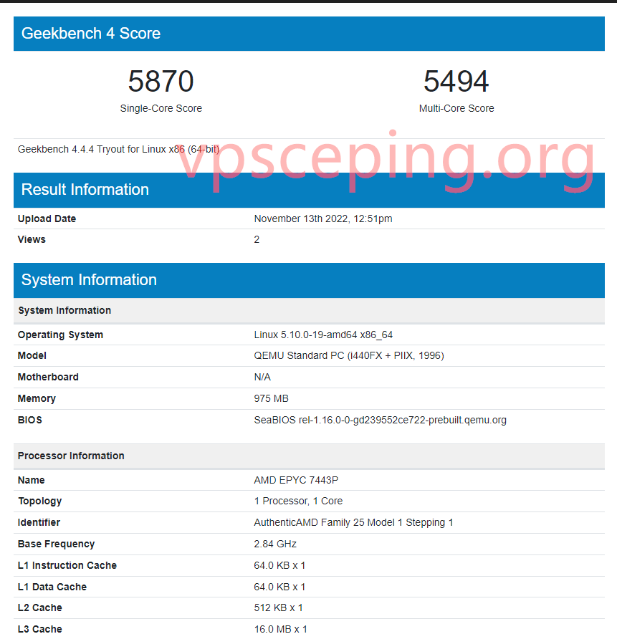Viewport: 617px width, 634px height.
Task: Click the 975 MB memory value
Action: coord(271,399)
